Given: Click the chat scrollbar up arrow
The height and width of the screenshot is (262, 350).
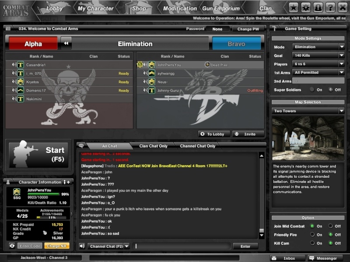Looking at the screenshot, I should (x=261, y=156).
